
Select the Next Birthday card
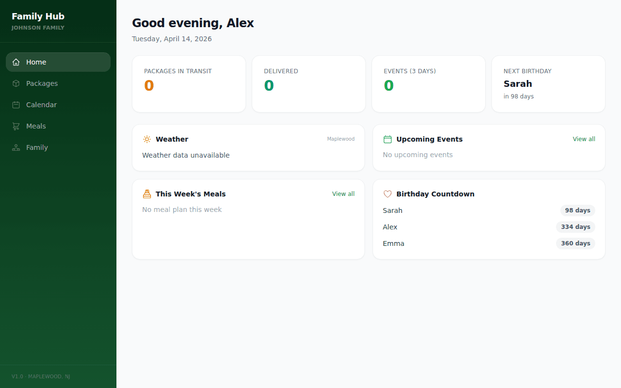coord(548,84)
